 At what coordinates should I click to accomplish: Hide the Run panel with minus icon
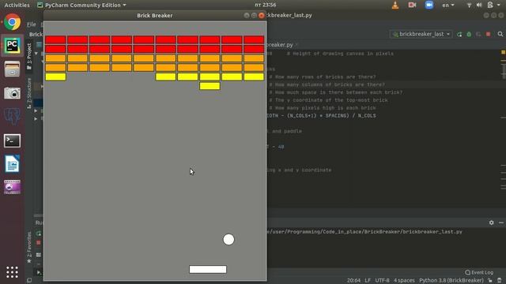coord(500,222)
